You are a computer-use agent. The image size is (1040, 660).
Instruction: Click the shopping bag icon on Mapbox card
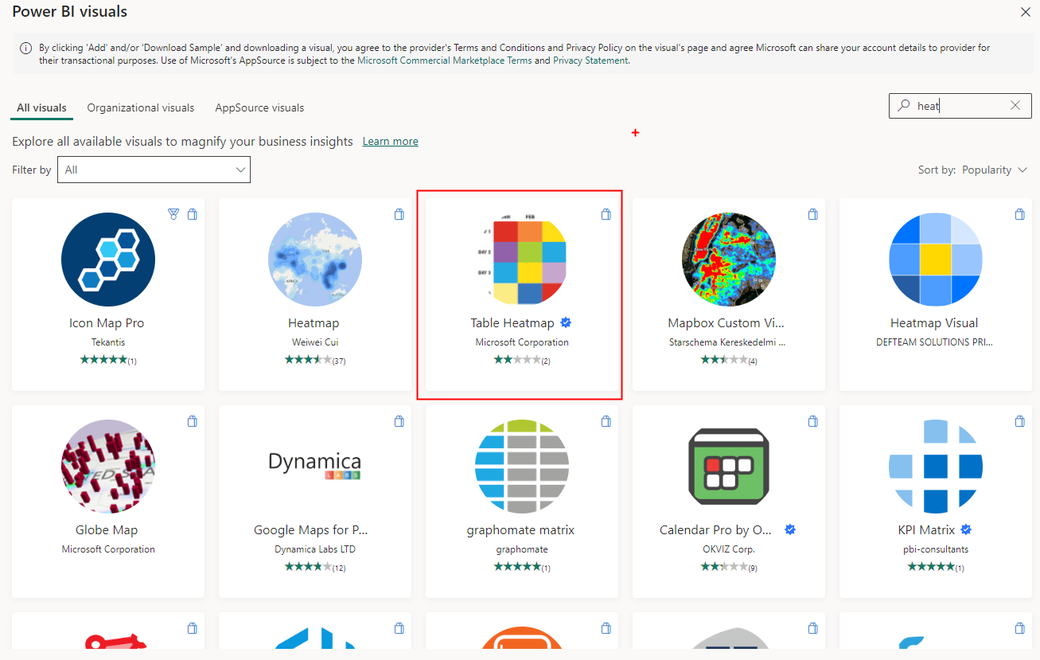(812, 213)
